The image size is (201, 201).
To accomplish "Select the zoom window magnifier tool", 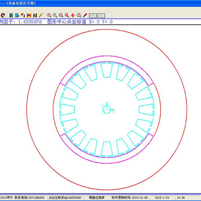I will click(x=61, y=15).
